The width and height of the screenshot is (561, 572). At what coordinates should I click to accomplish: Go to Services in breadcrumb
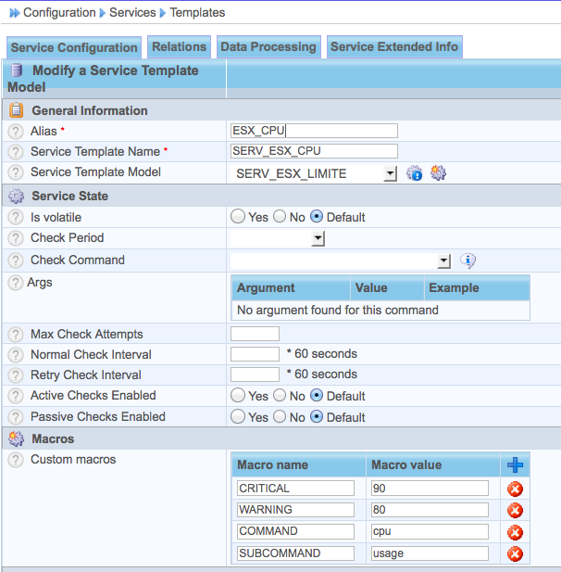click(x=132, y=12)
